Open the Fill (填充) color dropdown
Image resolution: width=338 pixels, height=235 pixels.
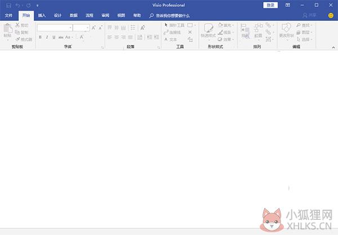[x=226, y=25]
